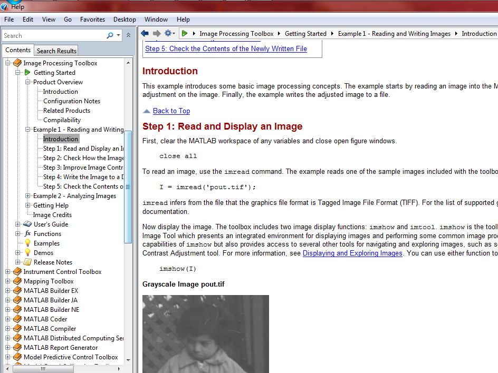498x373 pixels.
Task: Click Image Processing Toolbox in breadcrumb
Action: point(236,34)
